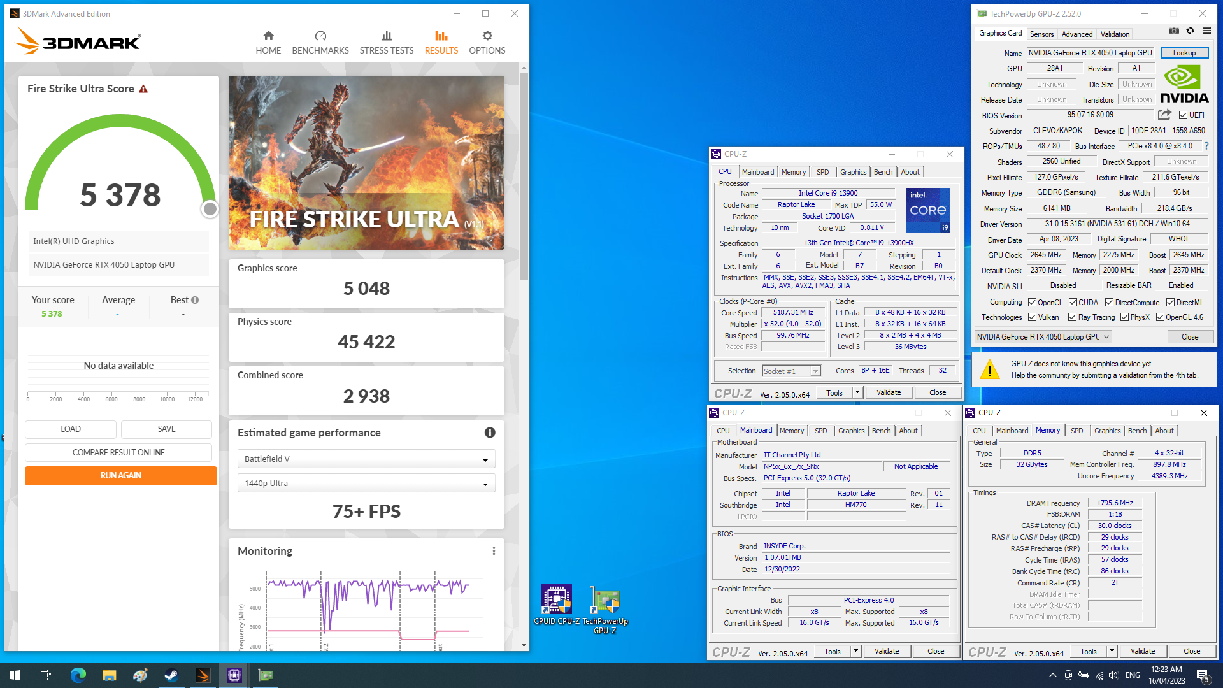The width and height of the screenshot is (1223, 688).
Task: Open the Battlefield V game dropdown
Action: [366, 459]
